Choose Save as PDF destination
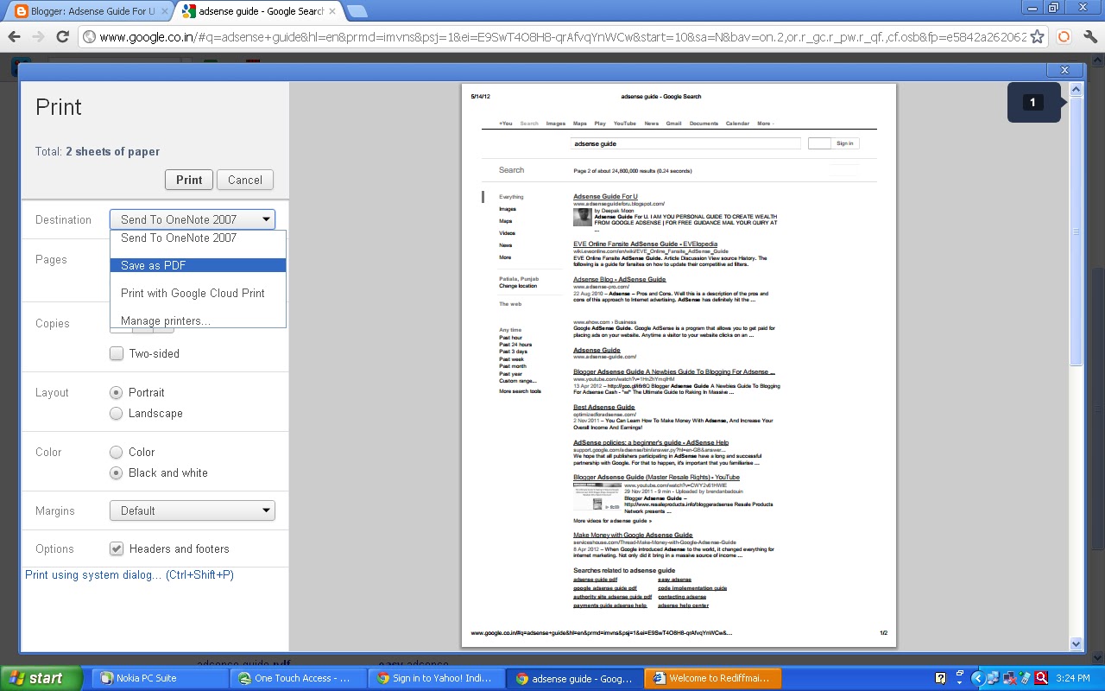The width and height of the screenshot is (1105, 691). [198, 265]
